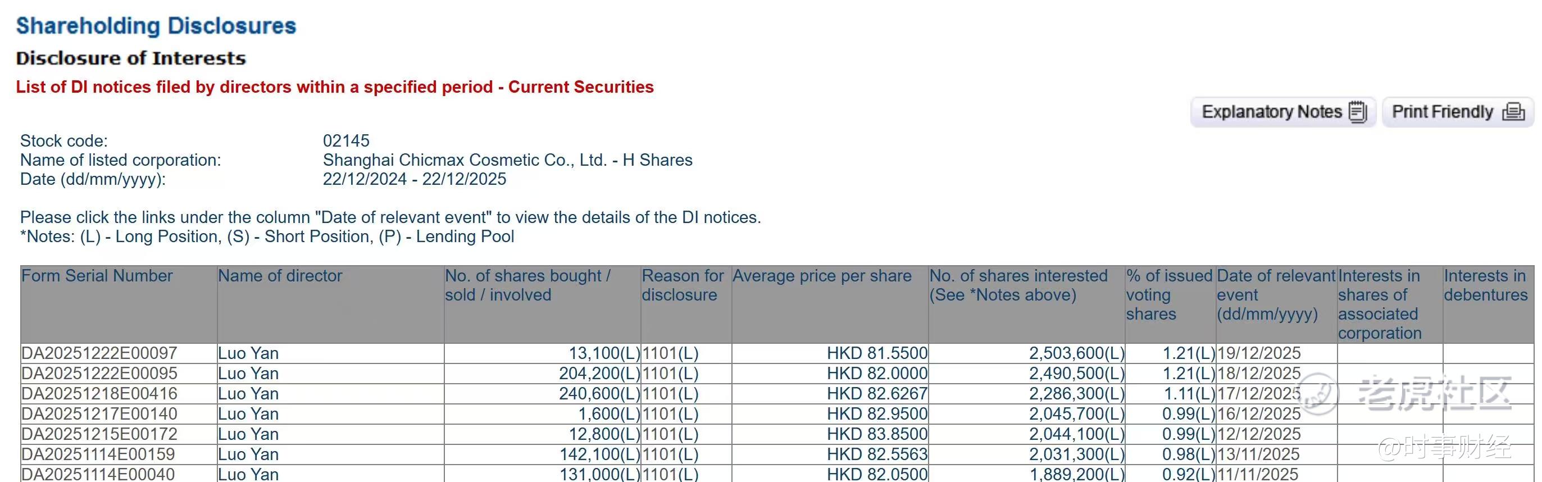
Task: Click the Name of director column header
Action: [x=280, y=276]
